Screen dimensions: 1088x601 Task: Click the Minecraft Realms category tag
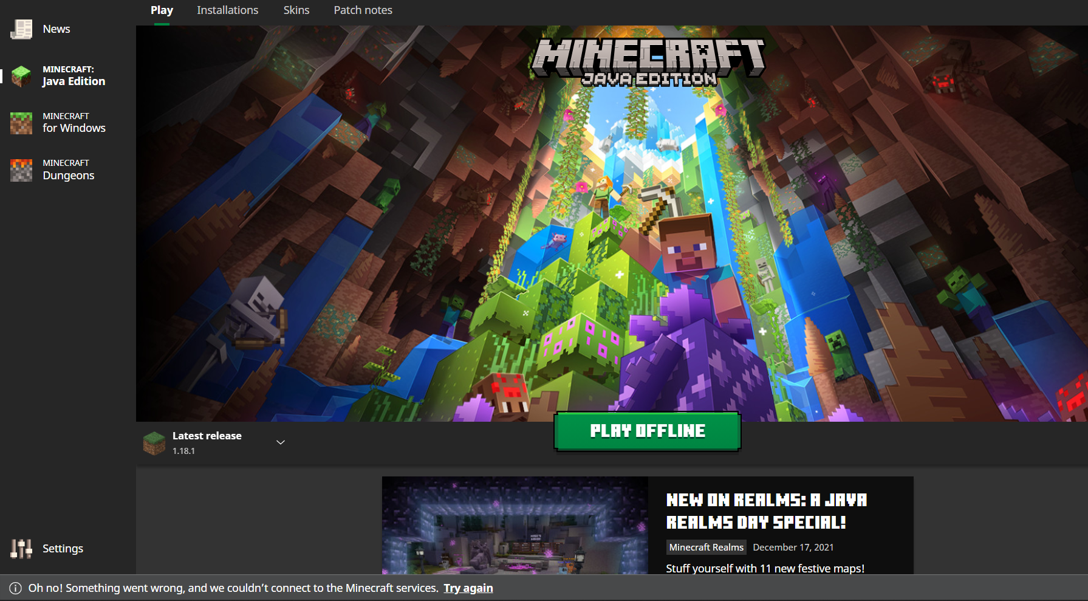pyautogui.click(x=706, y=548)
